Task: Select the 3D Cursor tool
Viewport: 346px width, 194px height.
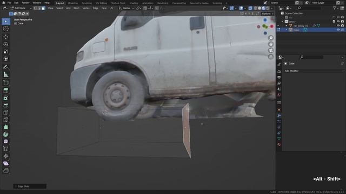Action: (6, 29)
